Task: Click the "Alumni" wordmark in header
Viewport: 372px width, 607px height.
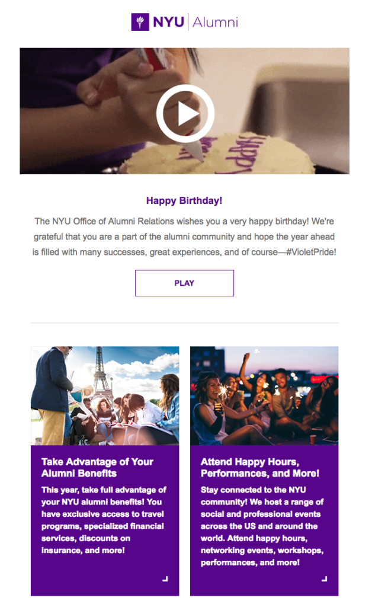Action: click(215, 23)
